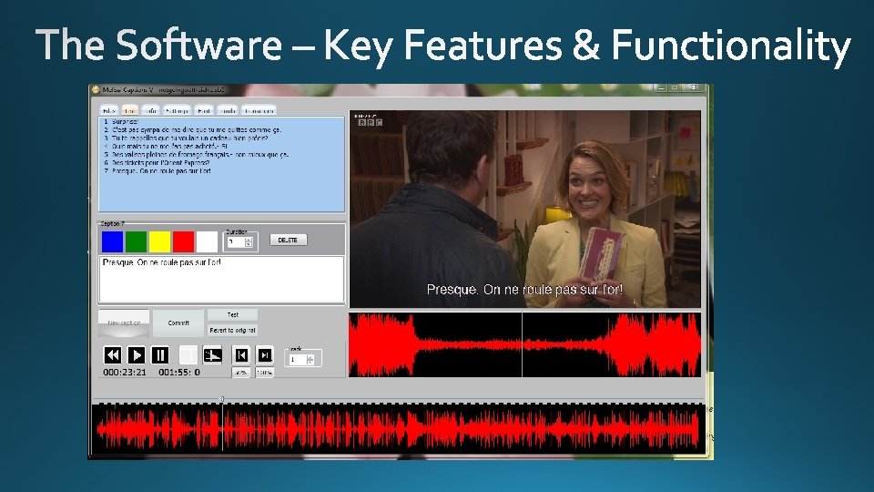Maximize the caption editor window
The width and height of the screenshot is (874, 492).
pyautogui.click(x=675, y=88)
